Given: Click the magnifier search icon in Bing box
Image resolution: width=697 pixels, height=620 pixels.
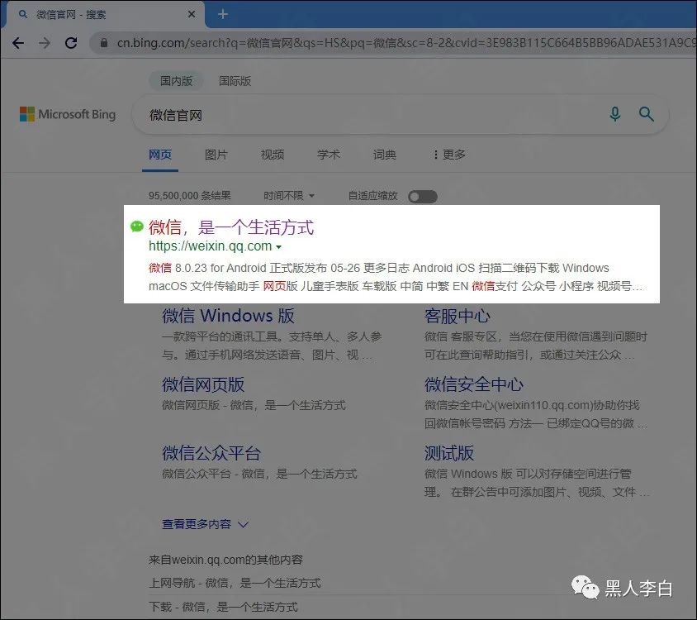Looking at the screenshot, I should [646, 114].
